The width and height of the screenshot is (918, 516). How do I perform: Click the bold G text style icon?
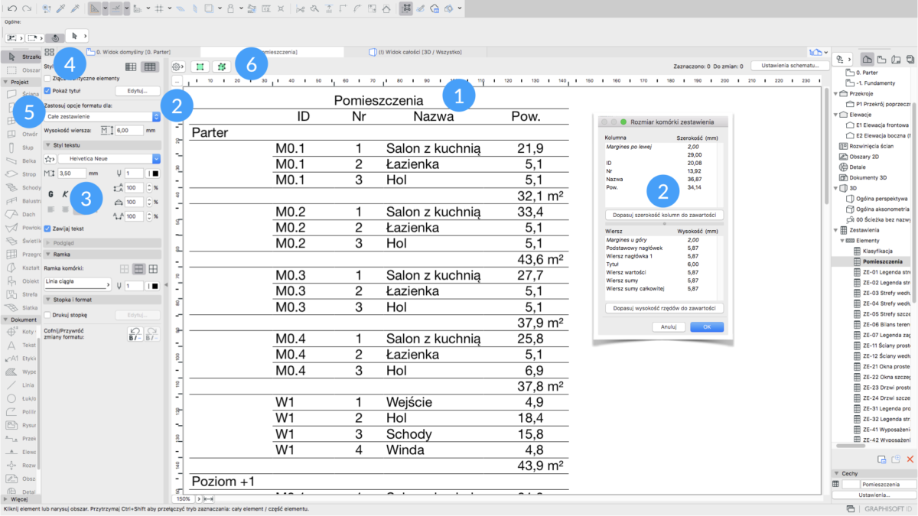coord(50,194)
